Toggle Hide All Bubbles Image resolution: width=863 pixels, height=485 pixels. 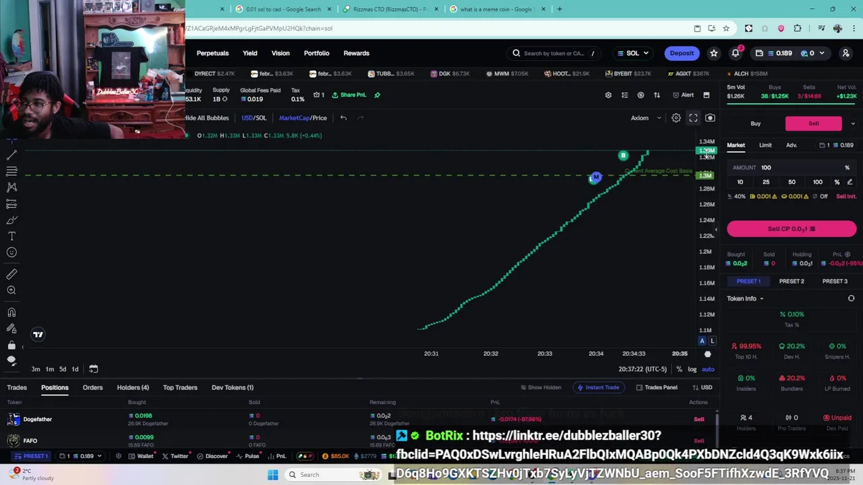tap(206, 118)
